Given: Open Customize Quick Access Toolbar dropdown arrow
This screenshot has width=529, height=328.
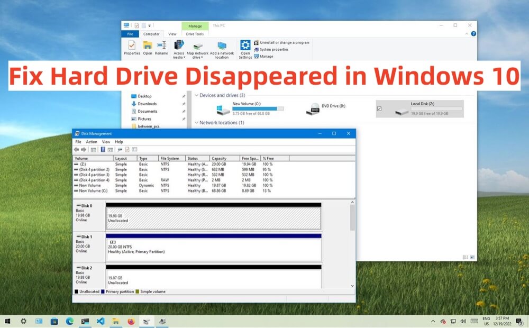Looking at the screenshot, I should [x=149, y=25].
